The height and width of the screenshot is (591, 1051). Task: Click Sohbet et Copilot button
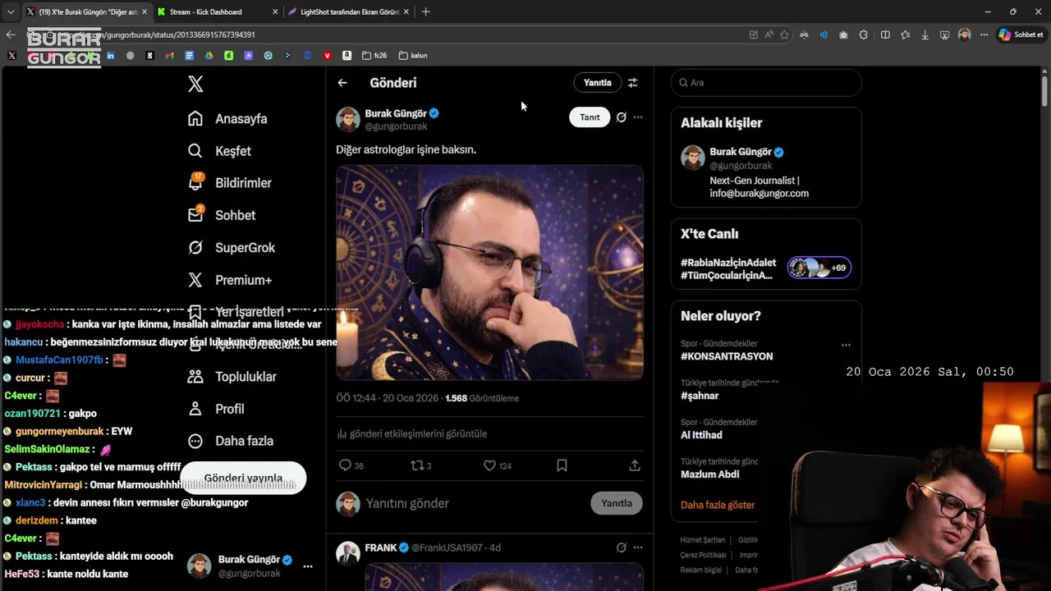pos(1021,34)
